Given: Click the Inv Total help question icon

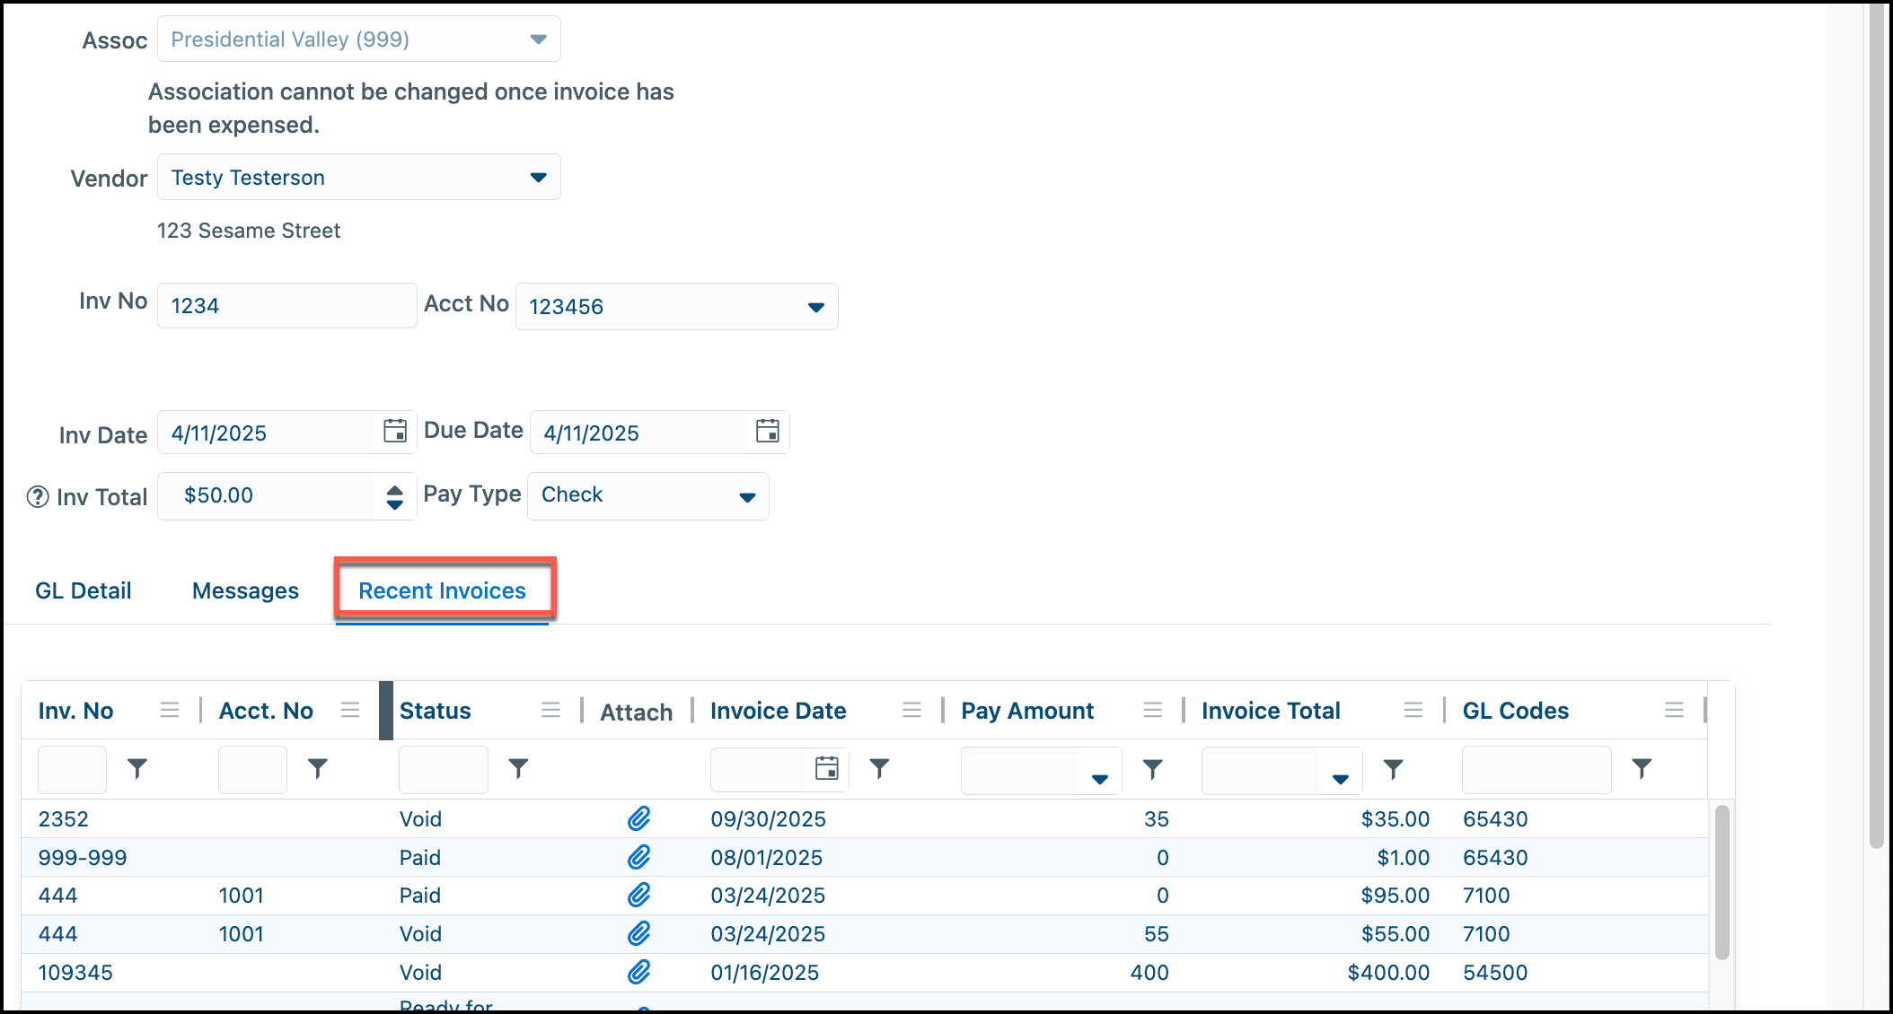Looking at the screenshot, I should (38, 496).
